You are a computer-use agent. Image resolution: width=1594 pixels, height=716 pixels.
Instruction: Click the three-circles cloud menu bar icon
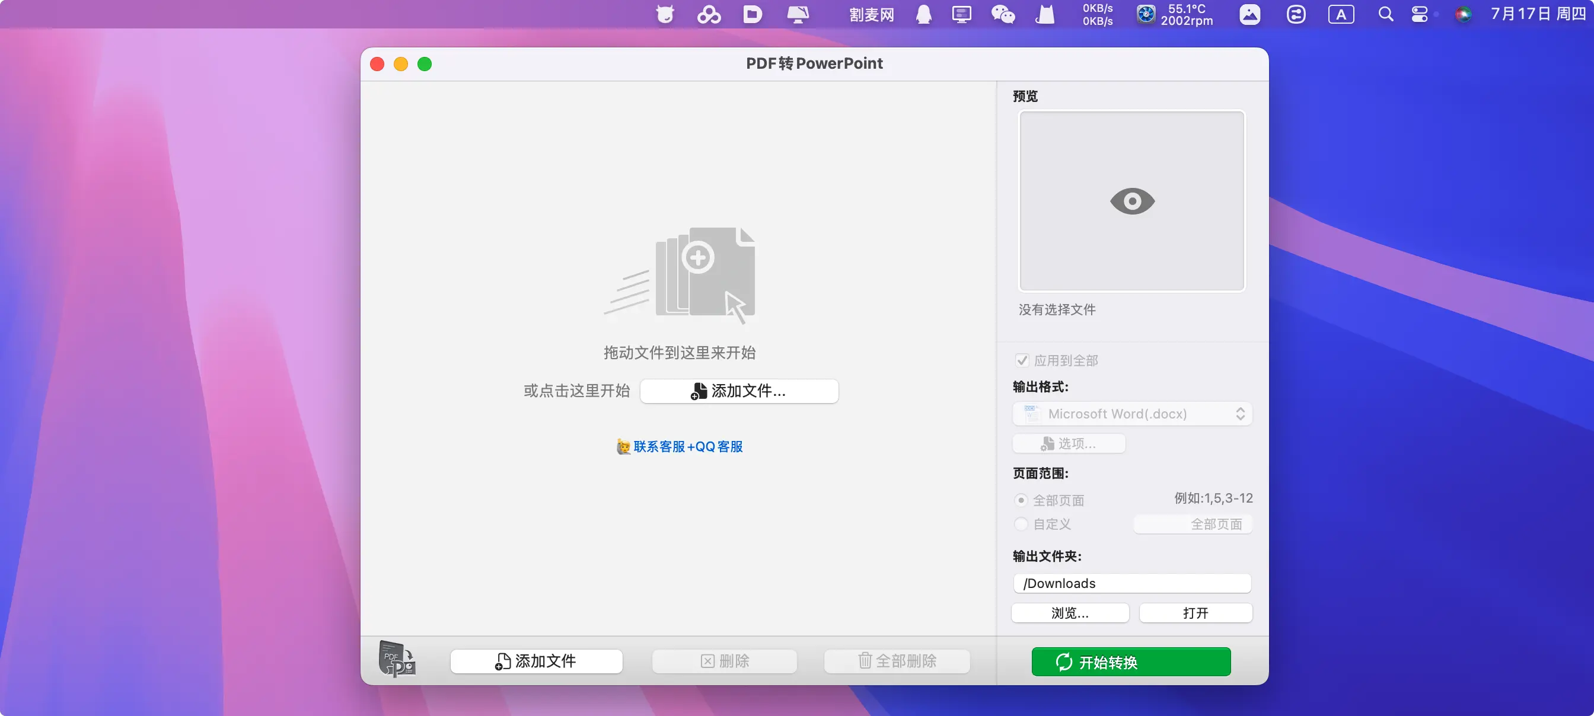pos(709,14)
